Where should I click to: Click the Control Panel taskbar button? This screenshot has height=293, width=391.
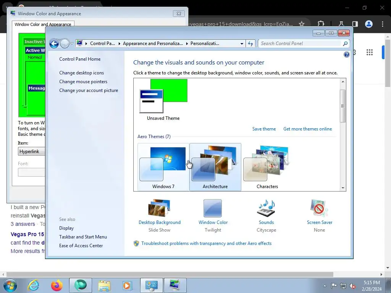(151, 285)
